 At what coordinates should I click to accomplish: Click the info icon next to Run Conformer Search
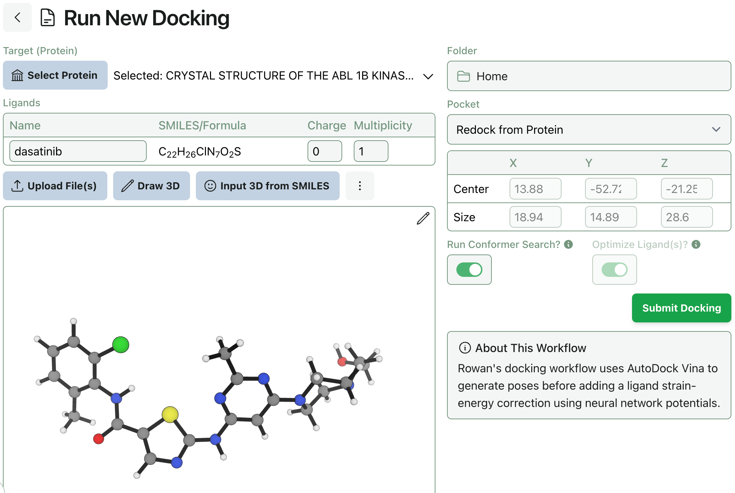568,244
